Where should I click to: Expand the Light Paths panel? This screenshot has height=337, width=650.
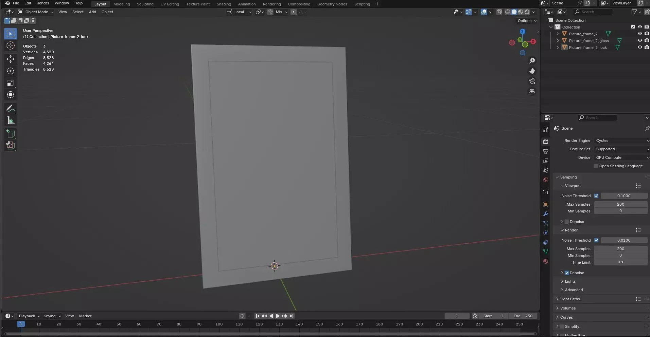(x=570, y=299)
